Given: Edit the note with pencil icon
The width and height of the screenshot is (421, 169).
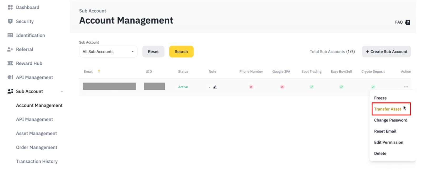Looking at the screenshot, I should click(215, 87).
